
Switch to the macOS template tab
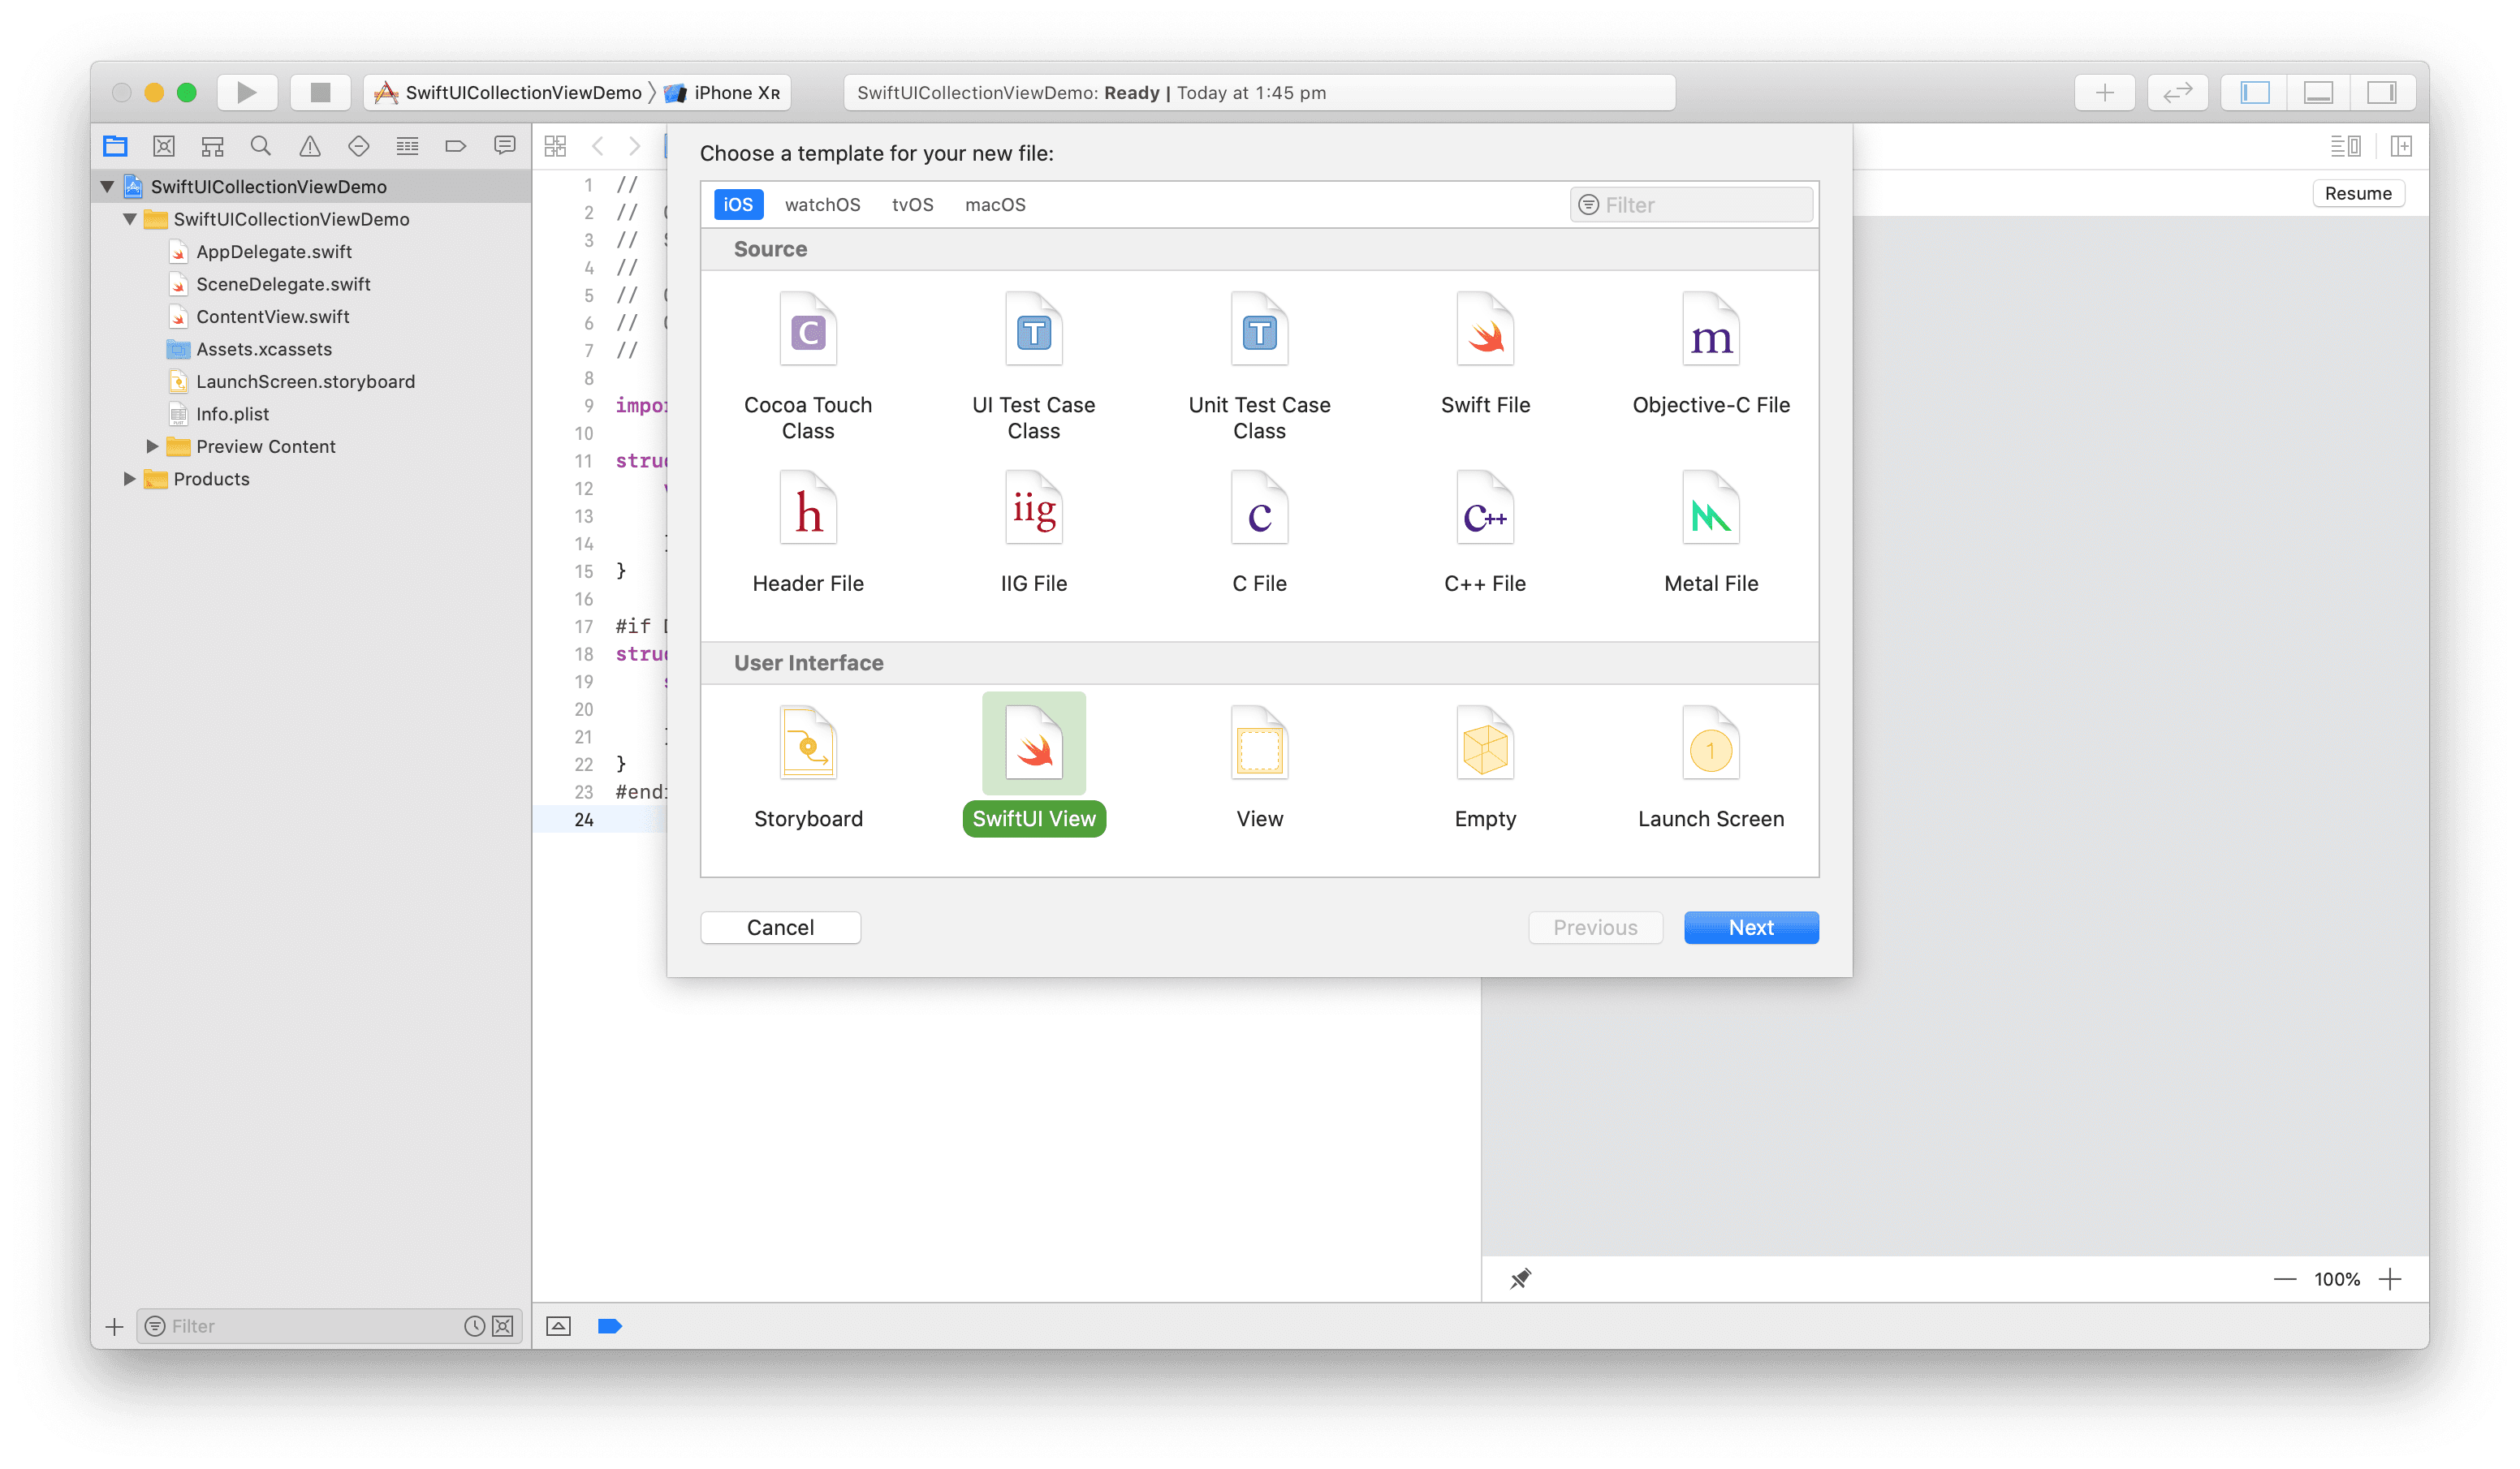pos(995,204)
